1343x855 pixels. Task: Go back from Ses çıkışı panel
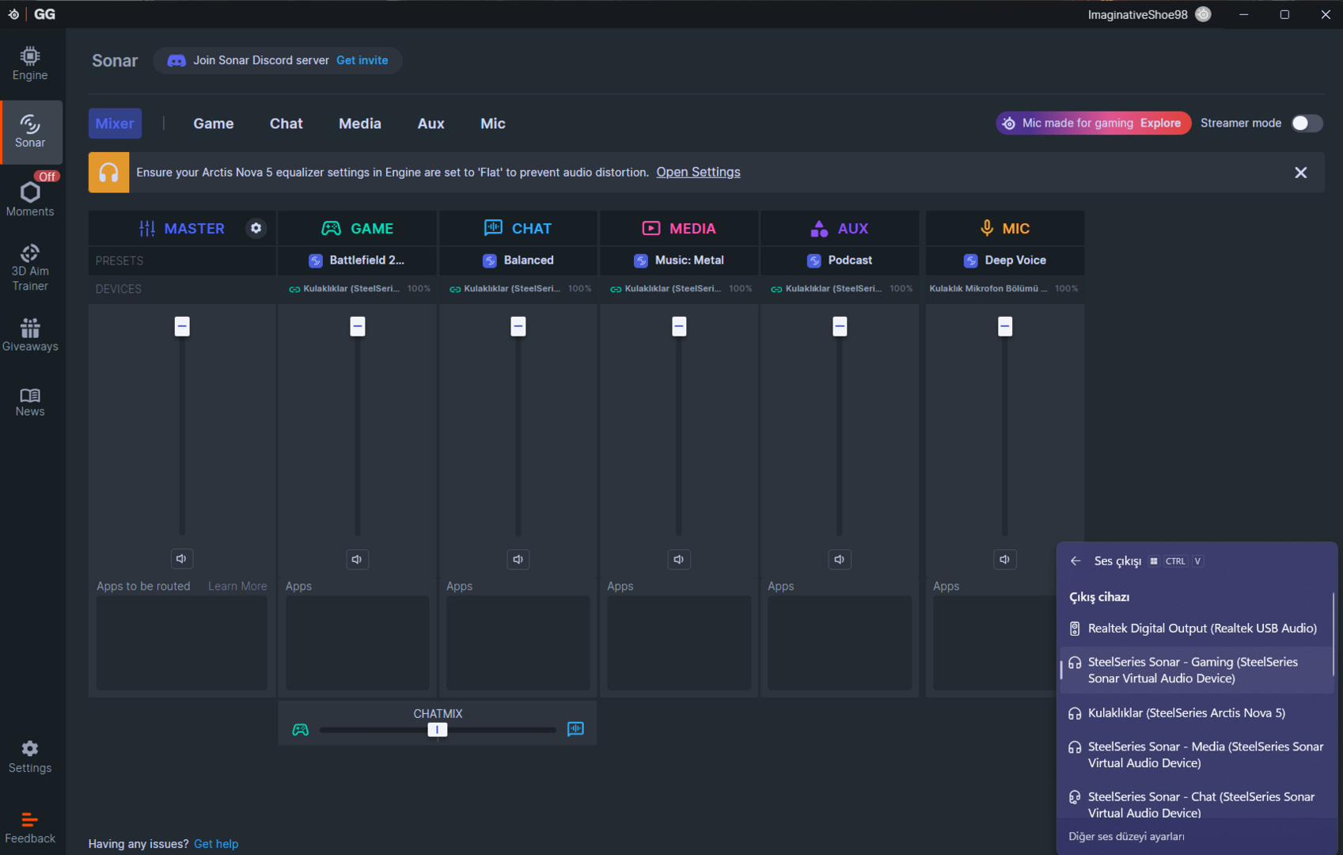pos(1076,560)
